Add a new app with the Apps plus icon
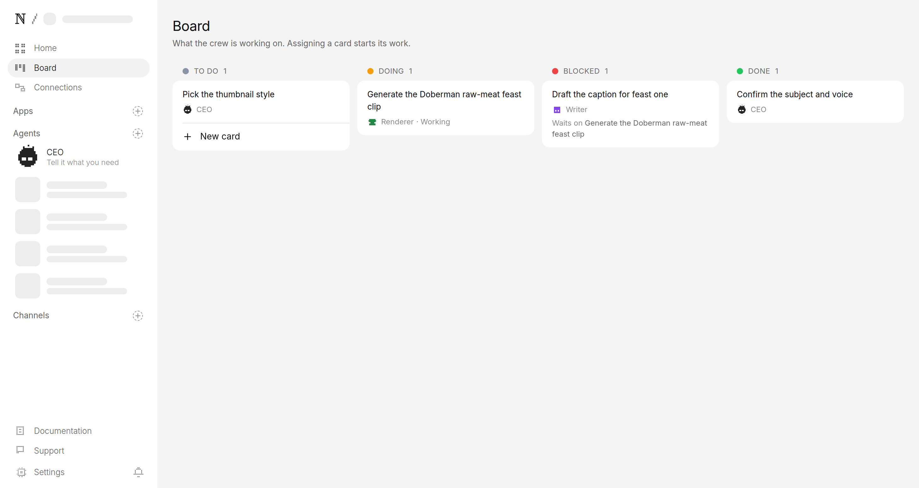The image size is (919, 488). click(x=138, y=111)
